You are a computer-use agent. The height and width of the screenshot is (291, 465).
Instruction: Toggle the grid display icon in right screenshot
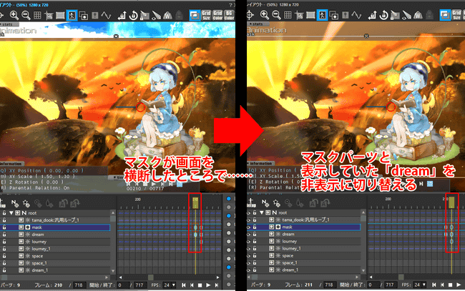coord(288,15)
